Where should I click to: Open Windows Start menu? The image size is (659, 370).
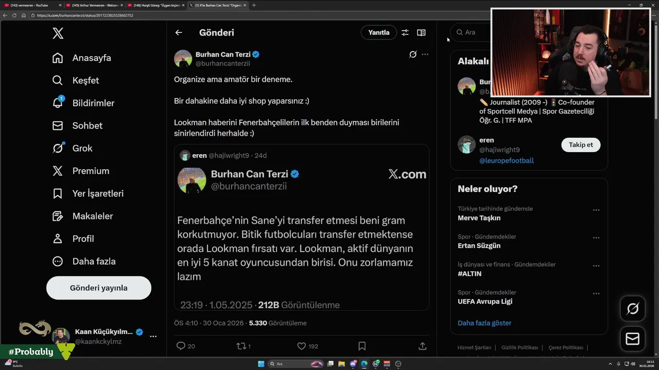pyautogui.click(x=261, y=364)
